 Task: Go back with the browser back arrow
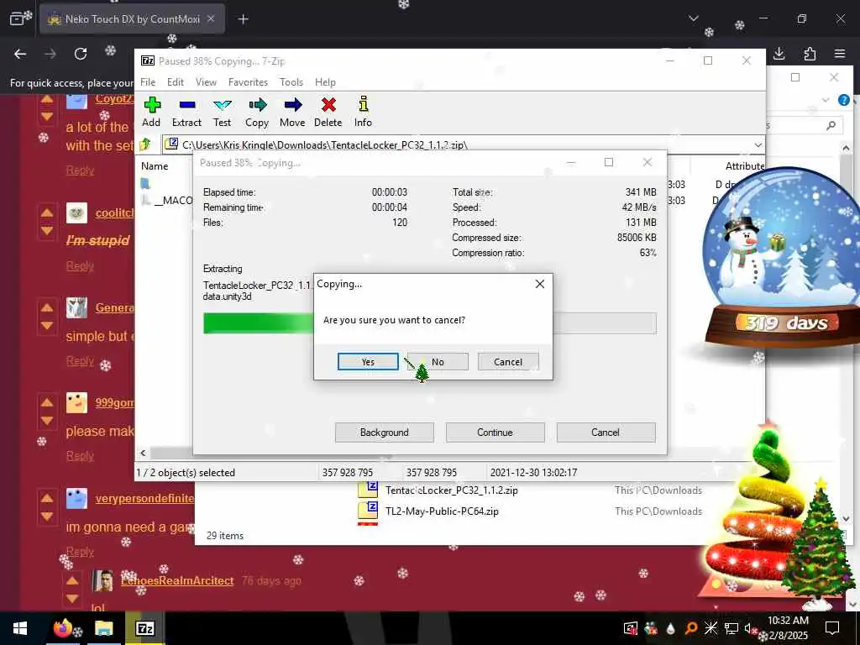tap(20, 54)
